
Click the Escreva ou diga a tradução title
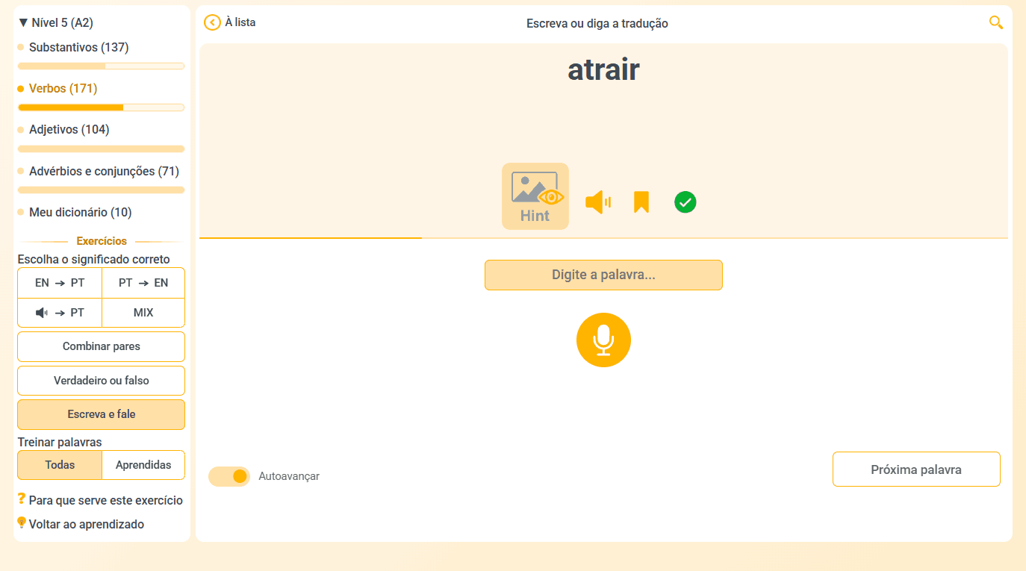point(597,23)
